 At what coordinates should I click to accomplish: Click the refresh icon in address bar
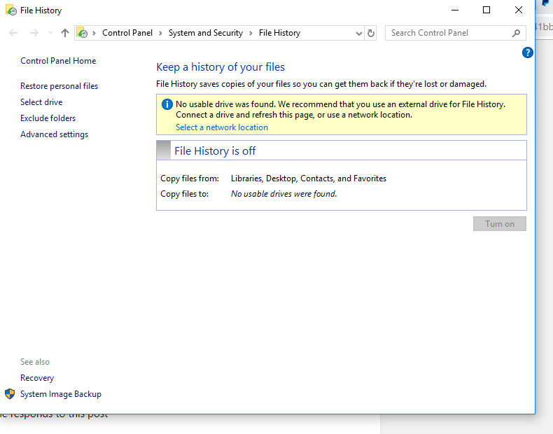click(x=371, y=33)
